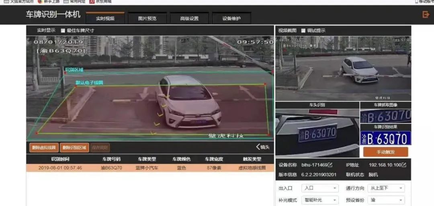Click version value 6.2.2.201903201

pos(319,175)
